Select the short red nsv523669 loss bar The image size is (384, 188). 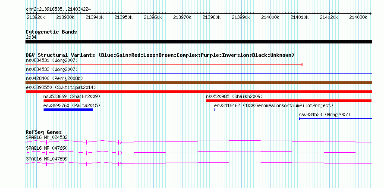[62, 101]
